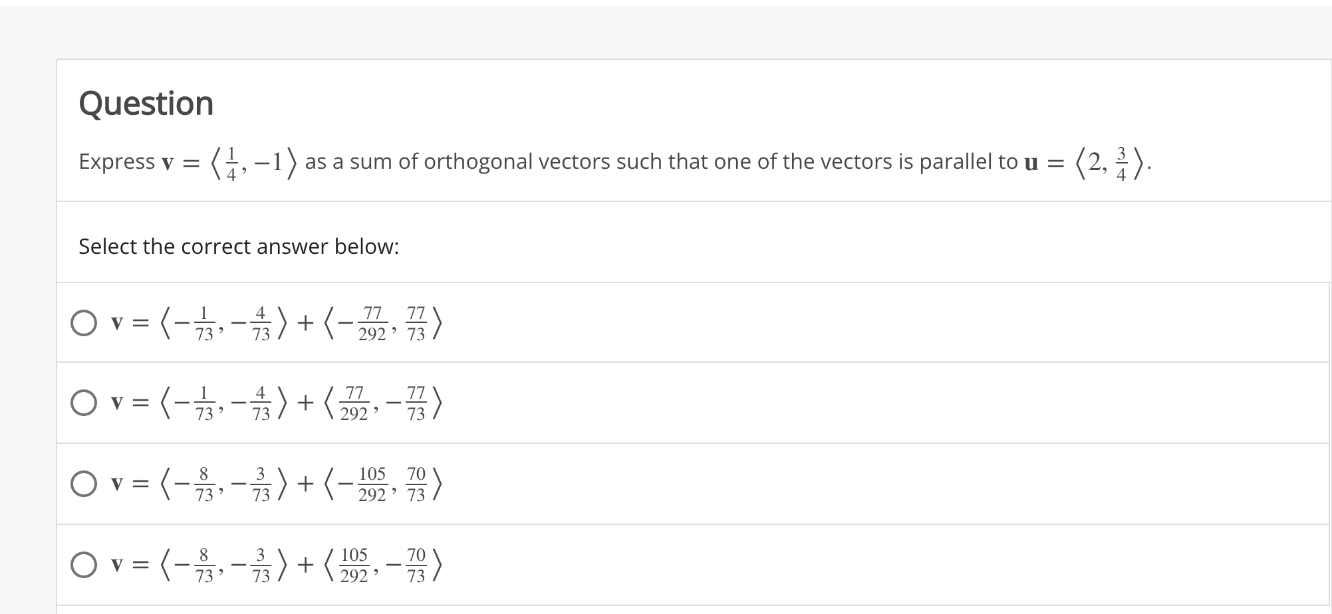Click the ⟨−1/73, −4/73⟩ vector in the second option
This screenshot has height=614, width=1332.
tap(224, 403)
